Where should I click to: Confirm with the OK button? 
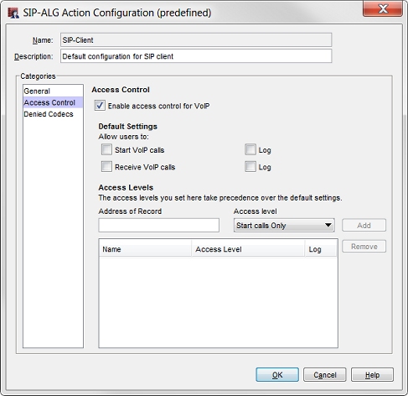tap(277, 375)
